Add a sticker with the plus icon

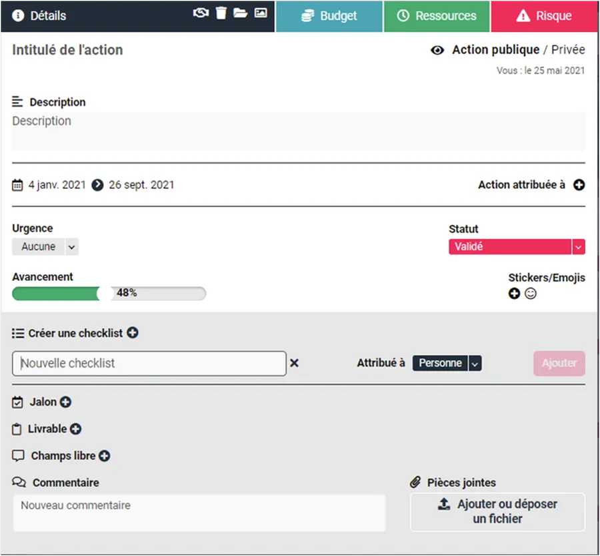tap(514, 293)
